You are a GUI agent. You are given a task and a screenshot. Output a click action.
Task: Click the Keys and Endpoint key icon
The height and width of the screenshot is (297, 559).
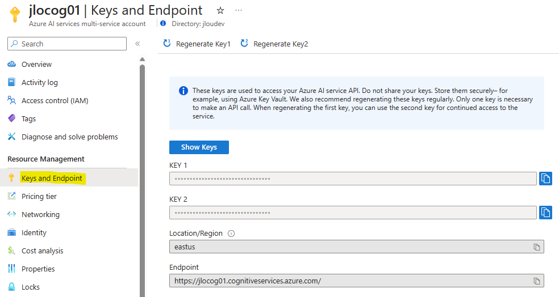(x=11, y=177)
